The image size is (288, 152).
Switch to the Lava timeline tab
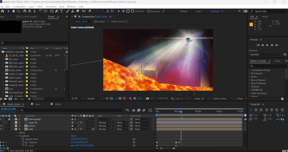(37, 104)
